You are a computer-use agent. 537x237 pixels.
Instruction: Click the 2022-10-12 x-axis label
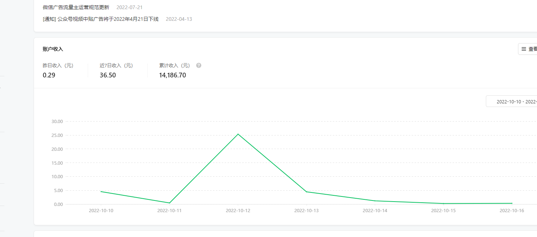[x=238, y=211]
